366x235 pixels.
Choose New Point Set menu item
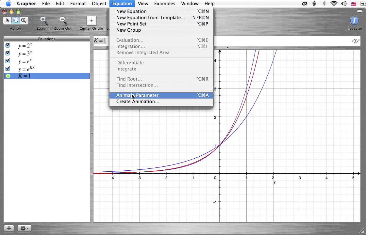point(161,24)
